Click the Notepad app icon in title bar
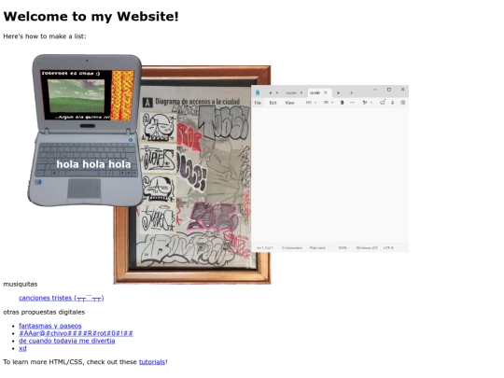This screenshot has width=504, height=378. tap(258, 92)
